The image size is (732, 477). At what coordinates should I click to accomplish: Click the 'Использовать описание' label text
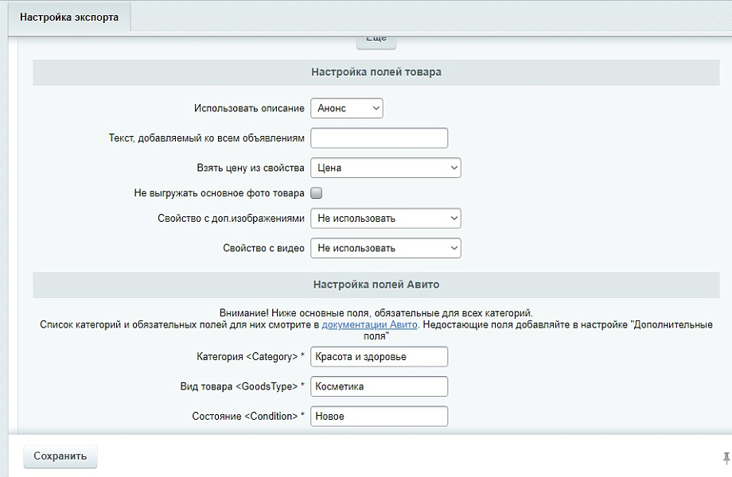pyautogui.click(x=249, y=108)
